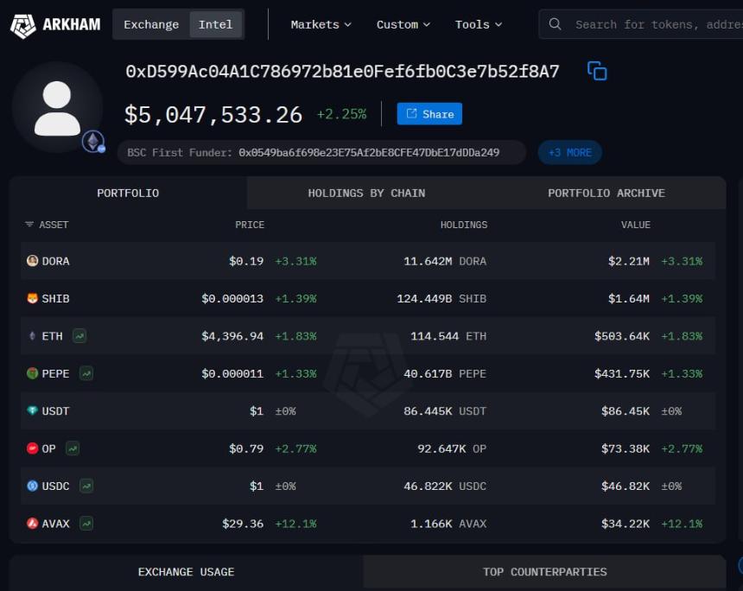Open the Tools dropdown
The width and height of the screenshot is (743, 591).
[x=477, y=24]
